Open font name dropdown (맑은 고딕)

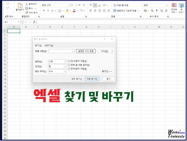pos(69,5)
